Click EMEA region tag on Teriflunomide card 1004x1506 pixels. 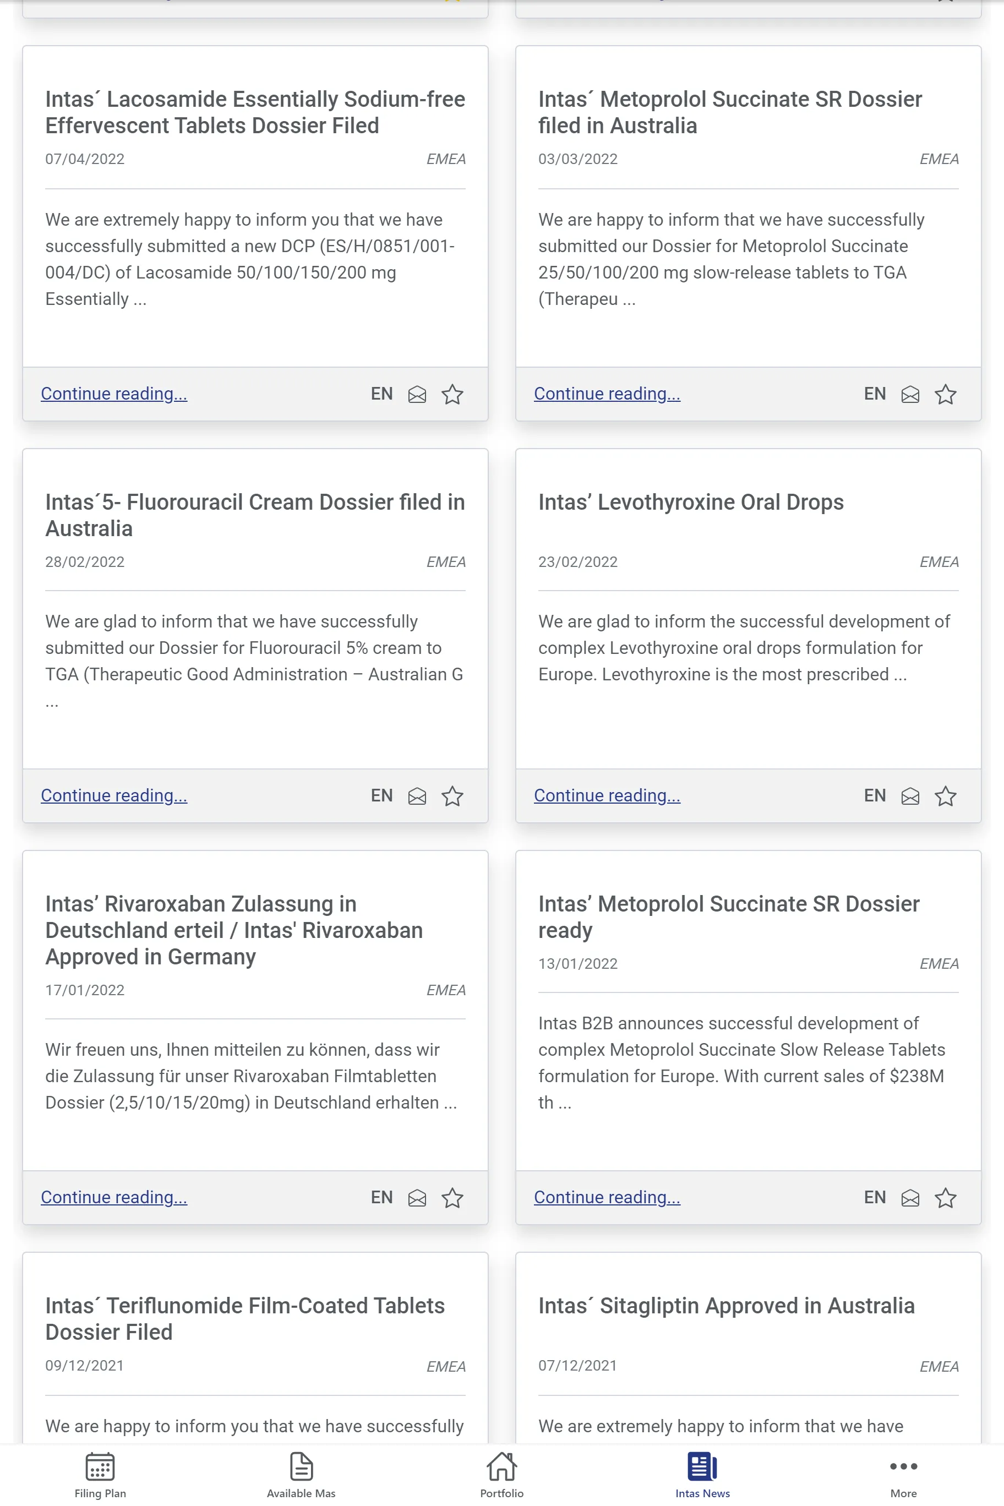pyautogui.click(x=446, y=1367)
